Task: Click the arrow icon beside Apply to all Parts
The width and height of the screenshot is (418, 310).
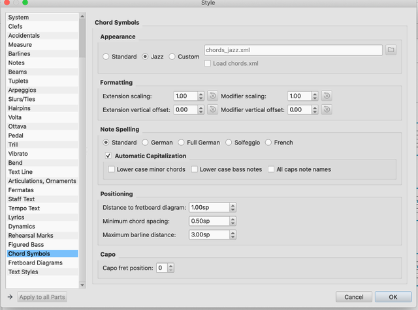Action: pos(10,297)
